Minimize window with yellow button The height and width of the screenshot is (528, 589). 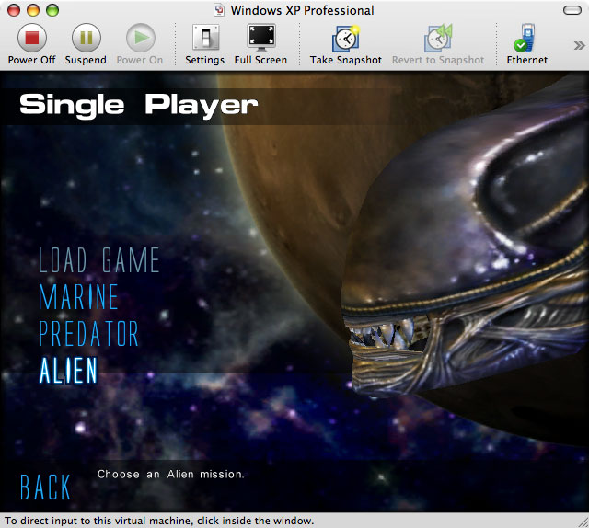coord(33,10)
